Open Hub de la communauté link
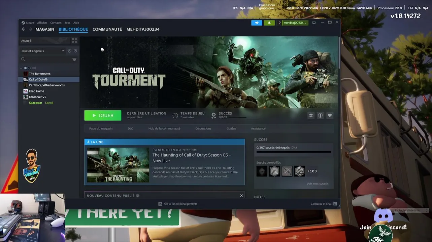This screenshot has height=242, width=432. (x=164, y=128)
